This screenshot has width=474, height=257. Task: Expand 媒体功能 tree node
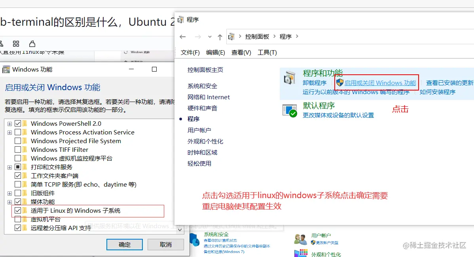click(x=9, y=202)
